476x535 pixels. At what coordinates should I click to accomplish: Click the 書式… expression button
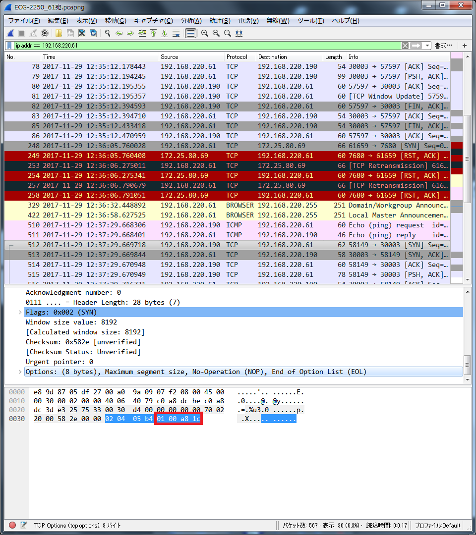[x=443, y=46]
